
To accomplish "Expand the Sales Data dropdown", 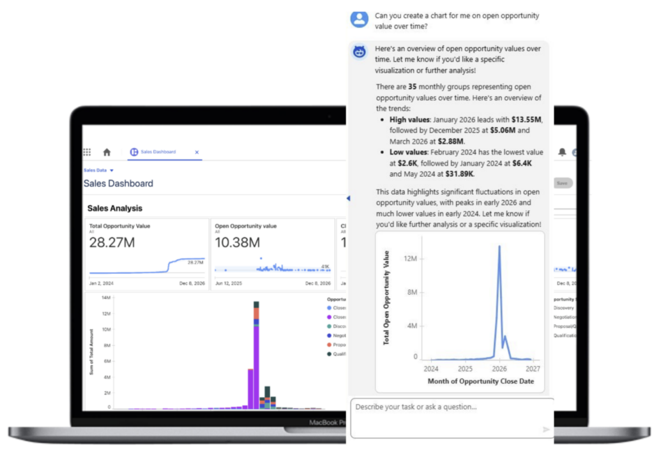I will tap(111, 170).
